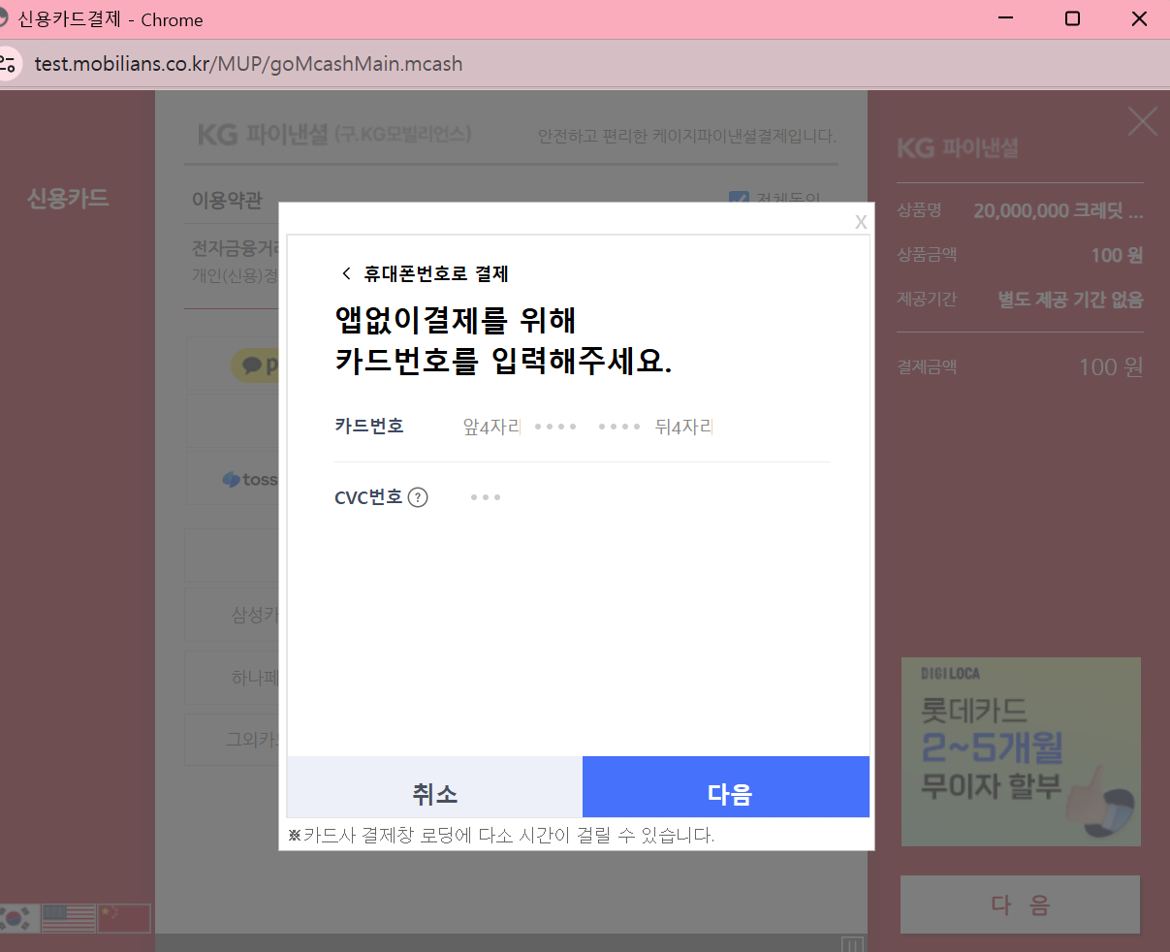Click the URL in the address bar
Image resolution: width=1170 pixels, height=952 pixels.
pos(248,64)
